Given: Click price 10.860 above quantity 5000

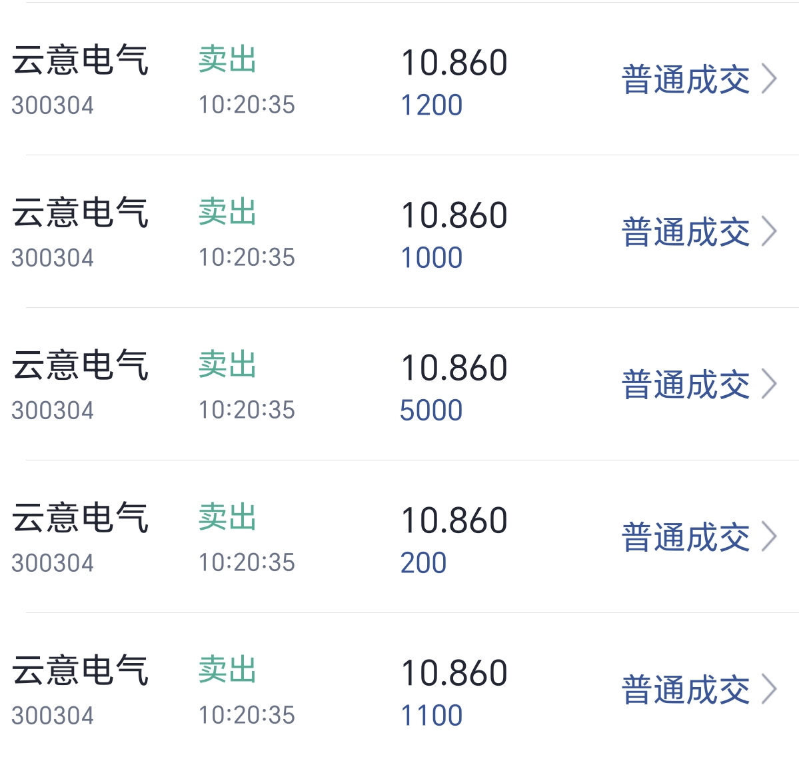Looking at the screenshot, I should click(454, 368).
